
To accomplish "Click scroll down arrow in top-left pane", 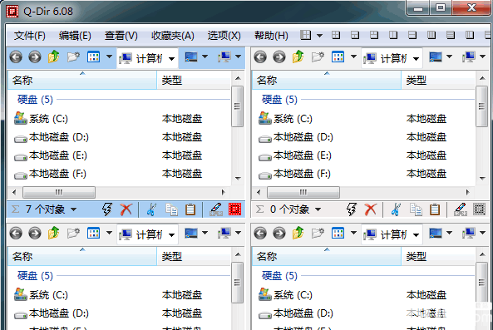I will point(238,178).
